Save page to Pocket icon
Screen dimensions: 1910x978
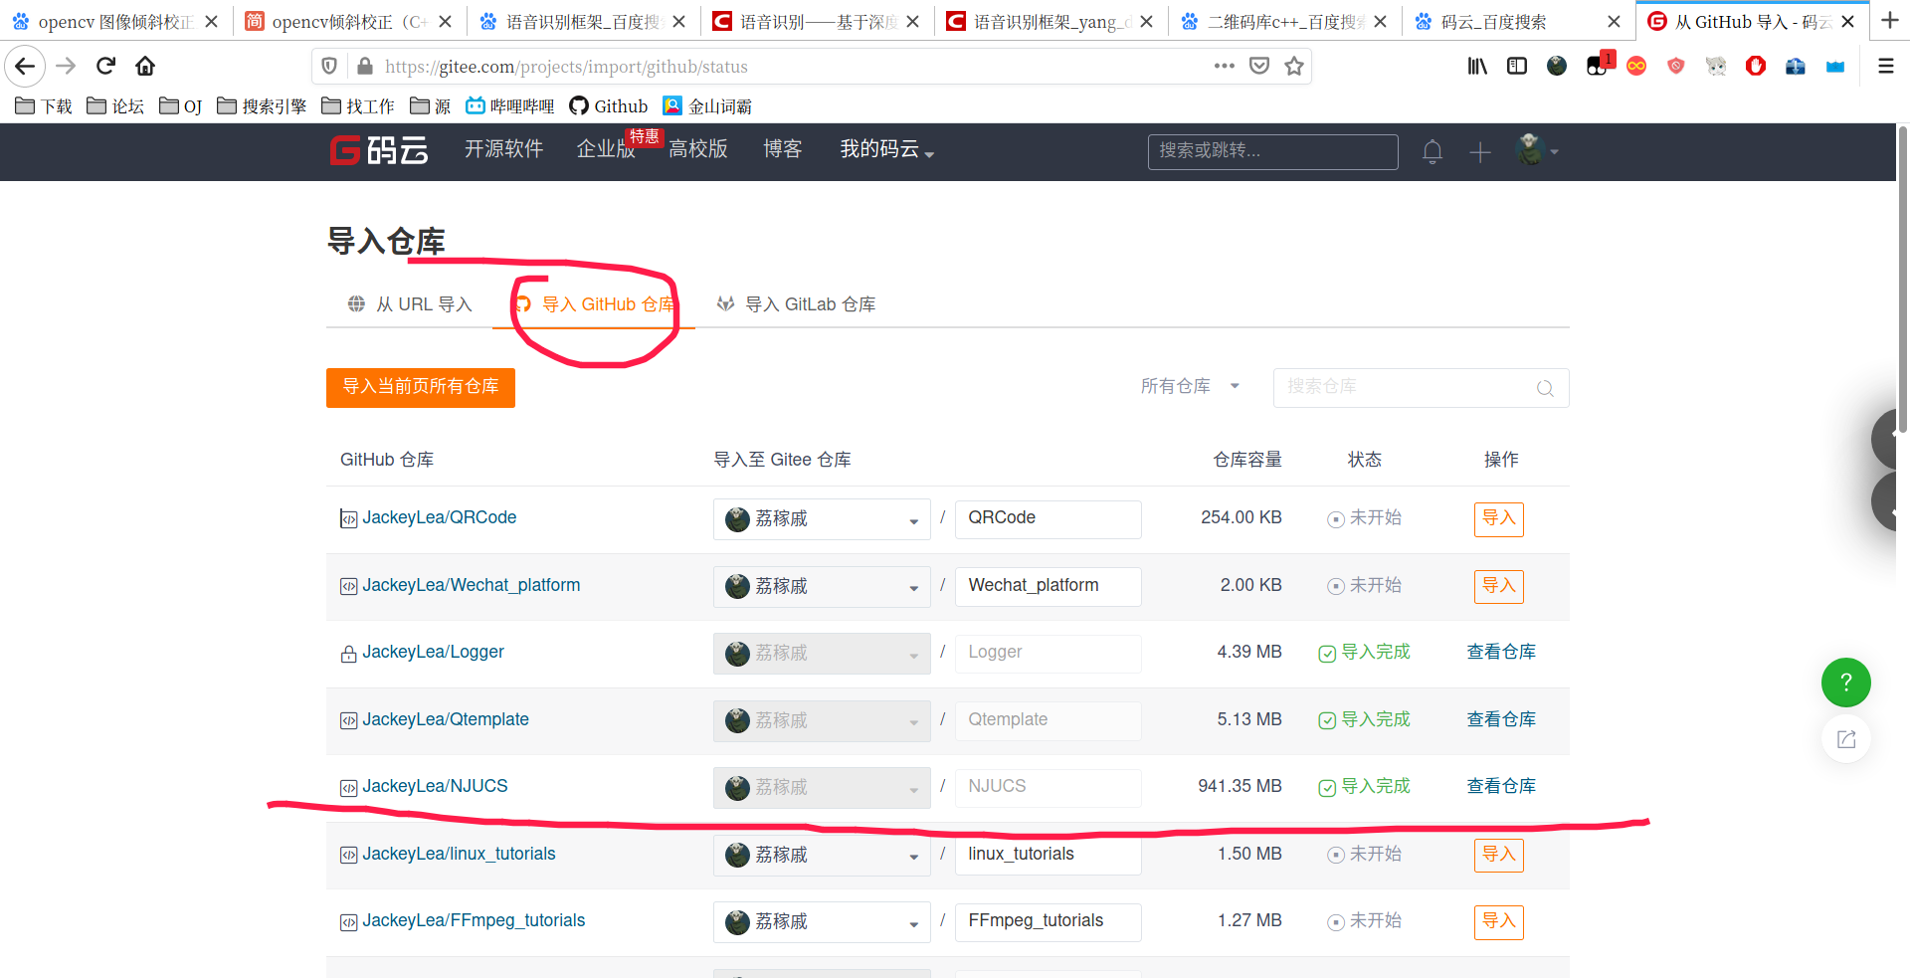(1259, 66)
